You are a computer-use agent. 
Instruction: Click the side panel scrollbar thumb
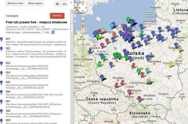[x=72, y=23]
